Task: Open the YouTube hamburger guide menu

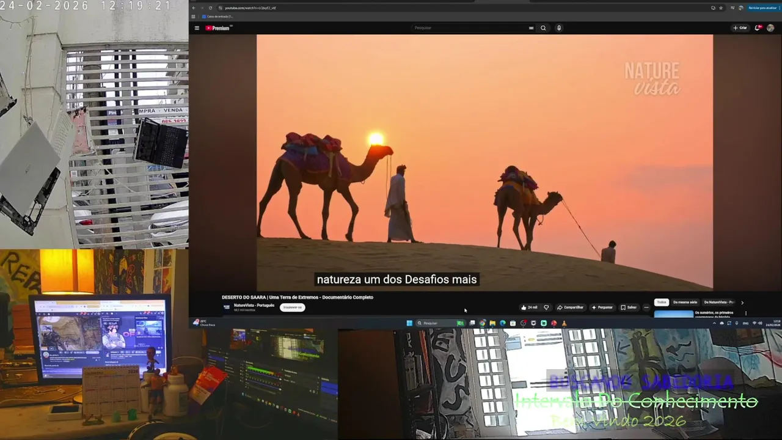Action: point(197,28)
